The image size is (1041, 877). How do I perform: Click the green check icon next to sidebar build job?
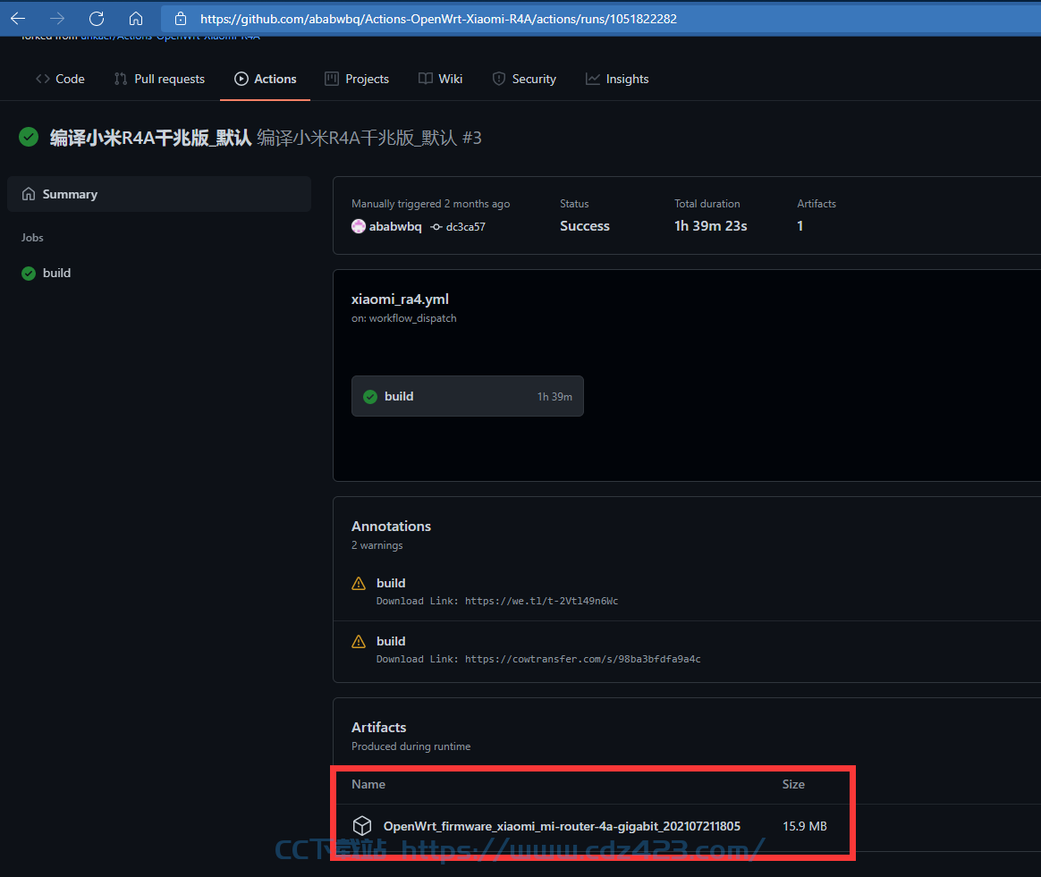[29, 274]
